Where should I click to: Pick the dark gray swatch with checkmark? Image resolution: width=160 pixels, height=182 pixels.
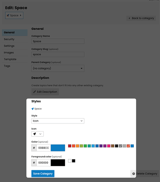coord(120,146)
